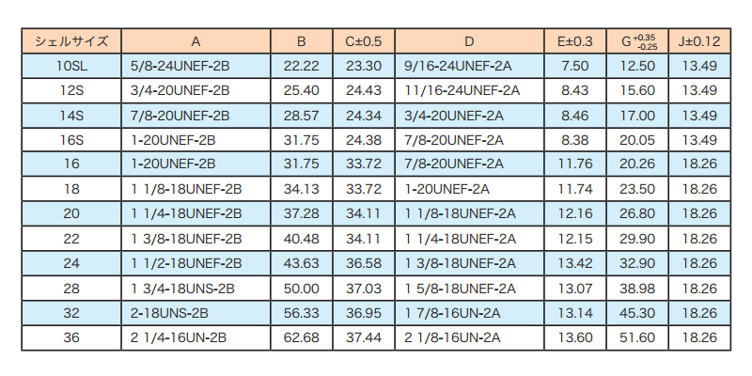
Task: Click the column D header
Action: tap(469, 41)
